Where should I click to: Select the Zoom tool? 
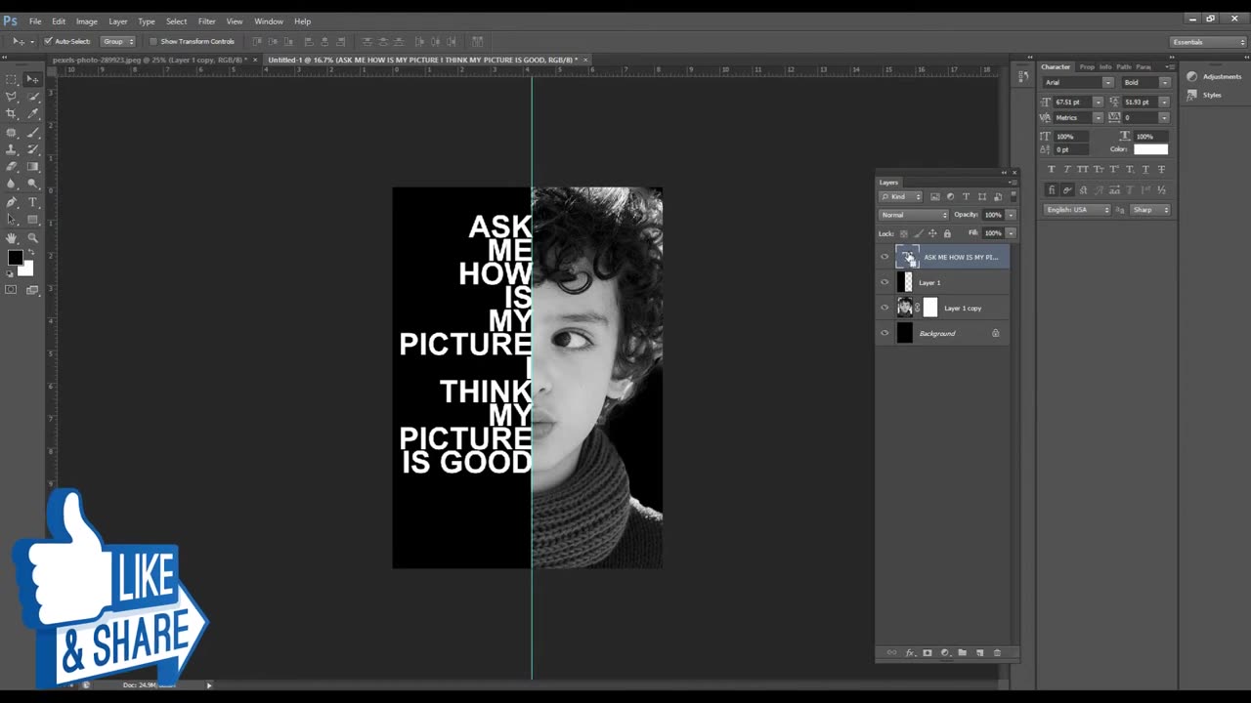pos(32,237)
